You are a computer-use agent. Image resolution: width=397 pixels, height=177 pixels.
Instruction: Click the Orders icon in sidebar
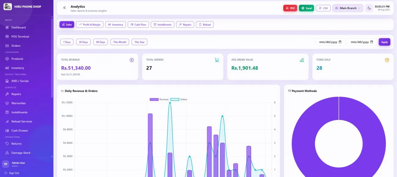coord(7,46)
